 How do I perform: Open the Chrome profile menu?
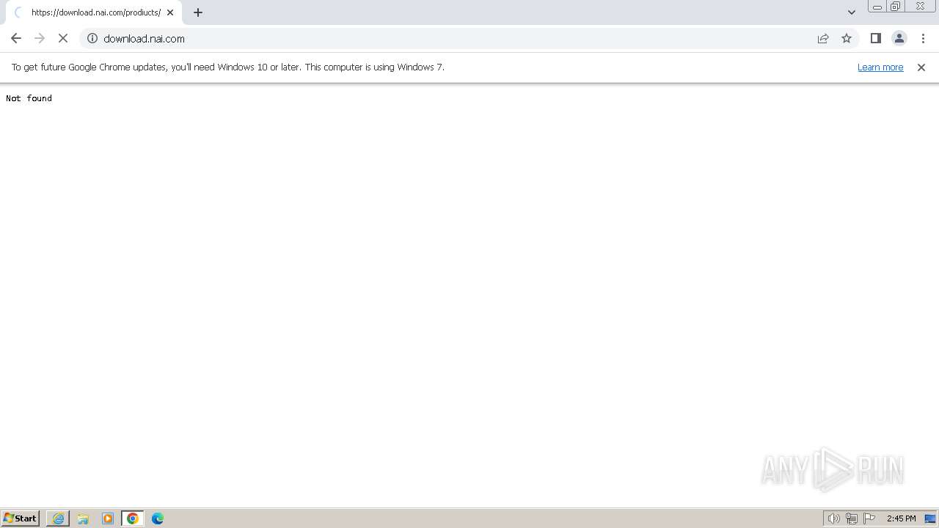899,38
